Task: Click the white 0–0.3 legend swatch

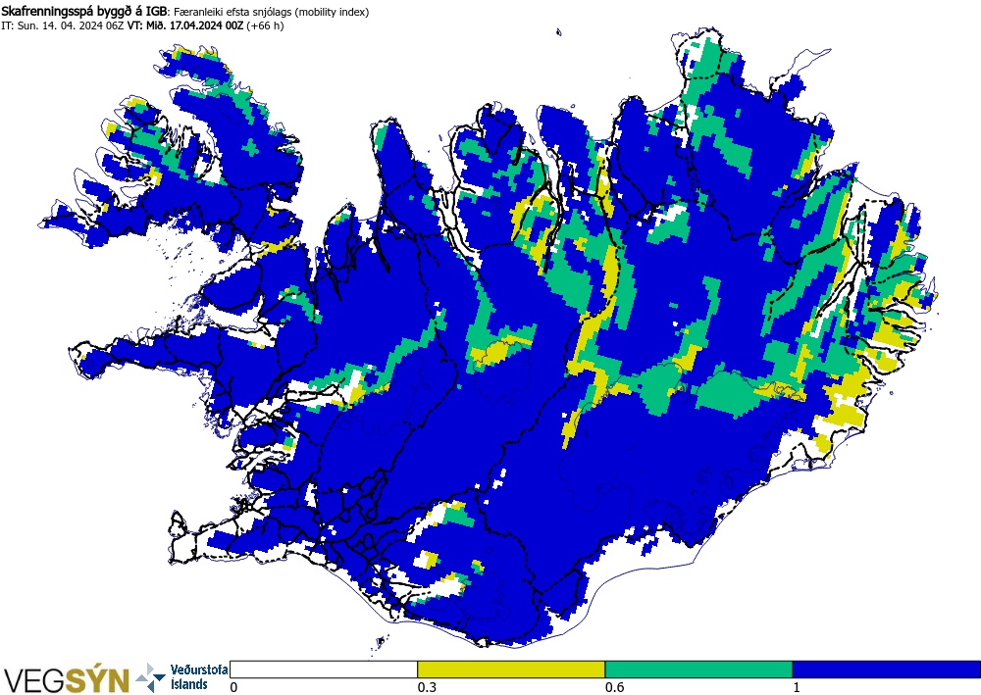Action: 324,670
